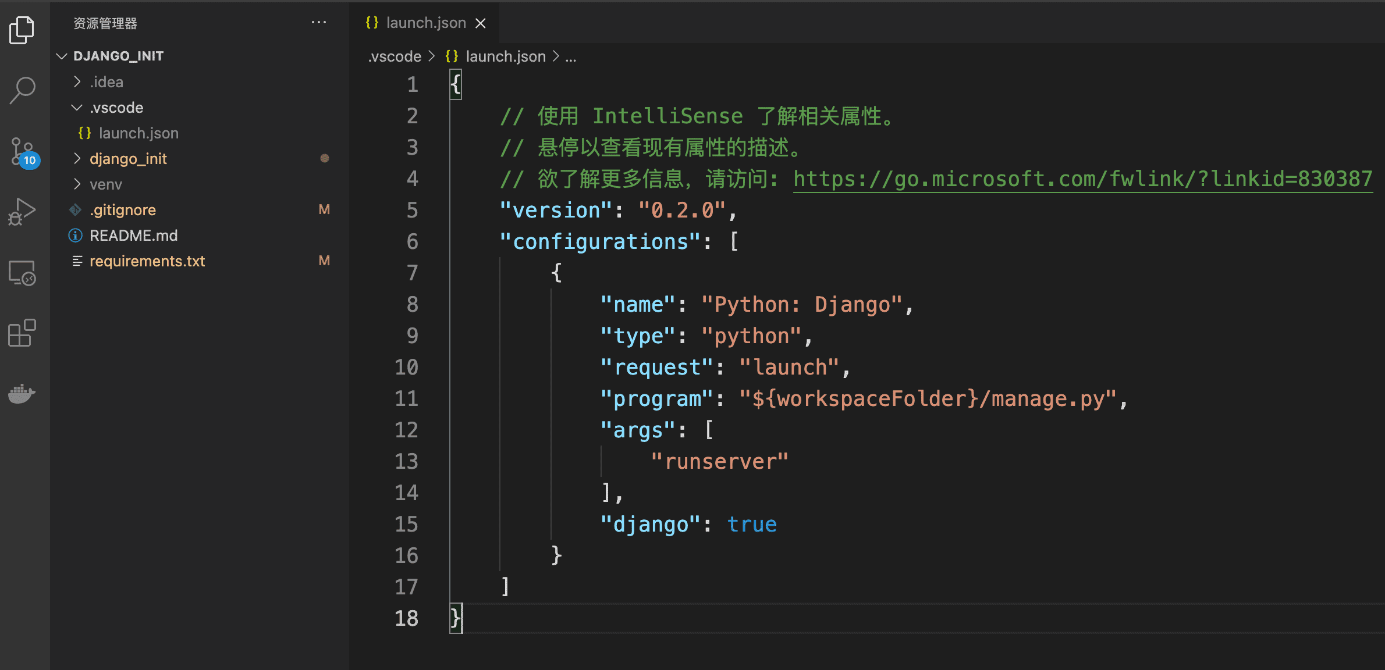This screenshot has width=1385, height=670.
Task: Click the "python" type value
Action: pyautogui.click(x=751, y=336)
